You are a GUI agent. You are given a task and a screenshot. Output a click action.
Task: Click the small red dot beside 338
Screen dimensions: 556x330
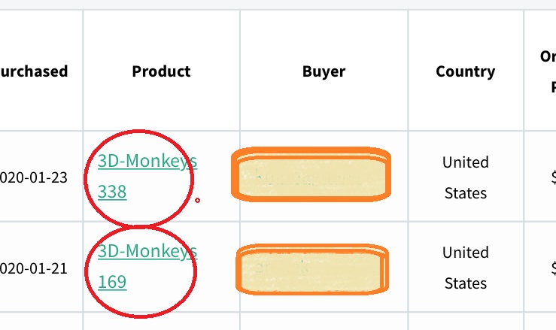[197, 200]
